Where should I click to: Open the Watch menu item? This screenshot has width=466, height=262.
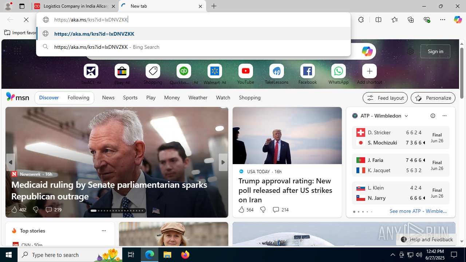point(223,98)
